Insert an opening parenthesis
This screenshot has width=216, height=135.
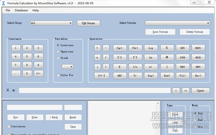point(97,67)
